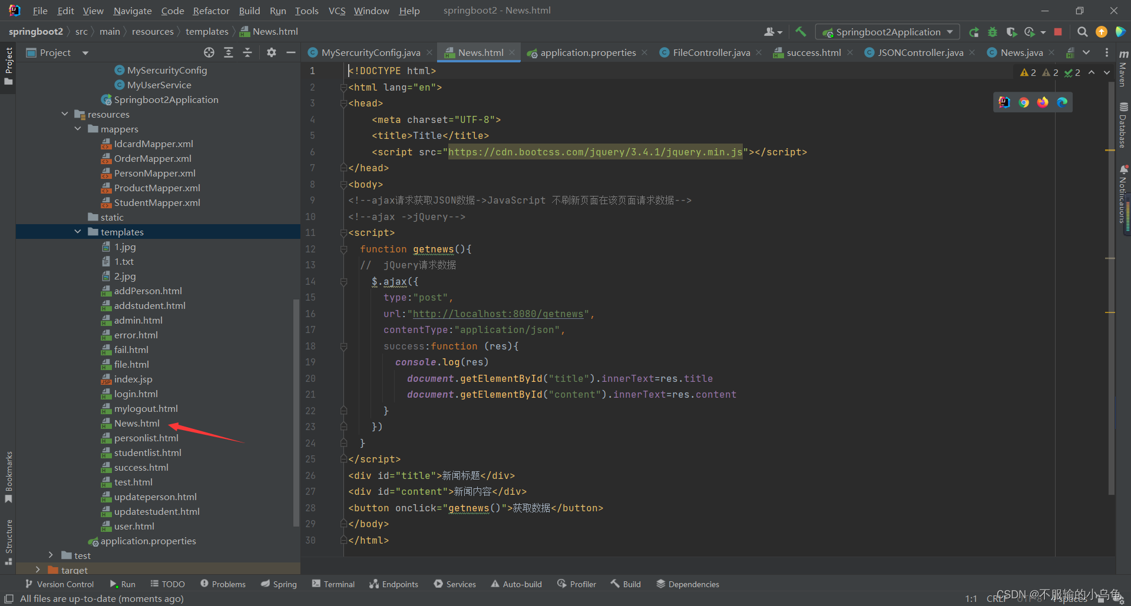Open the Structure side panel
The width and height of the screenshot is (1131, 606).
tap(8, 542)
